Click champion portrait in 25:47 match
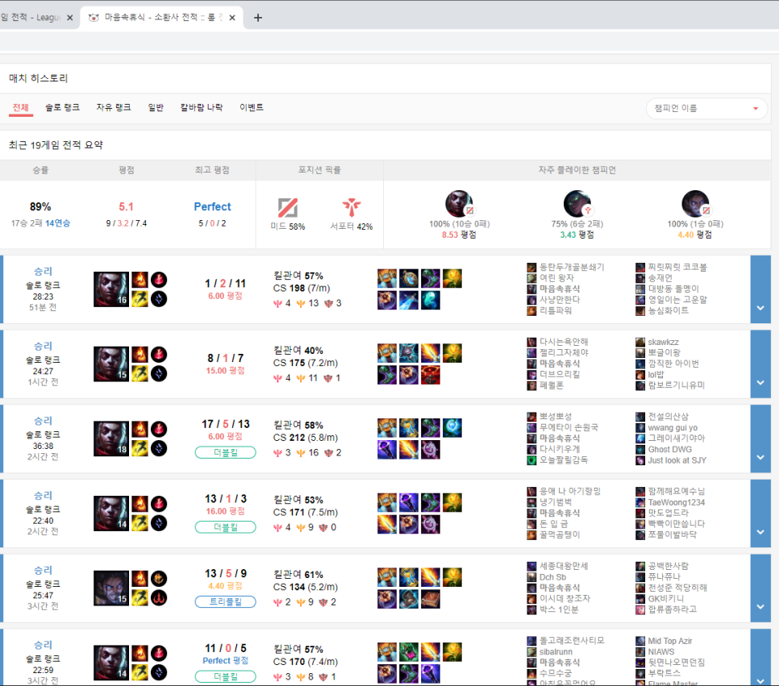The width and height of the screenshot is (779, 686). click(111, 588)
